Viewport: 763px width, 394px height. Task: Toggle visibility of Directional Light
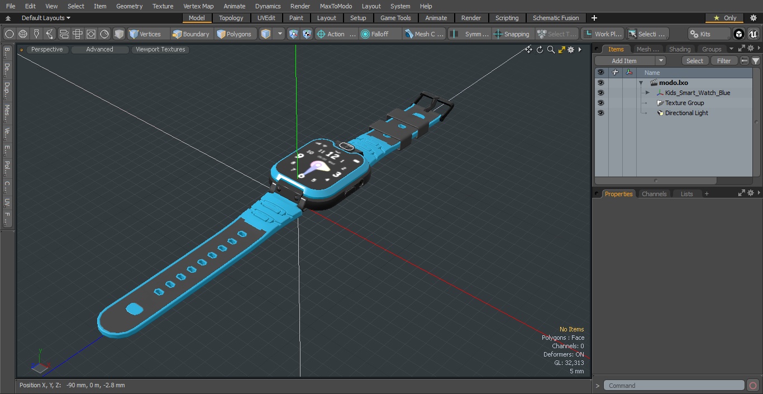click(x=600, y=113)
